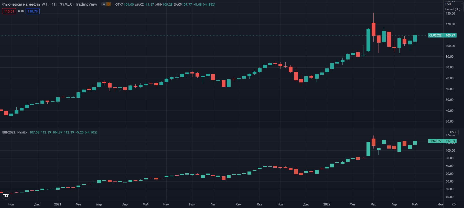Screen dimensions: 464x208
Task: Click the spread value 0.78
Action: tap(21, 11)
